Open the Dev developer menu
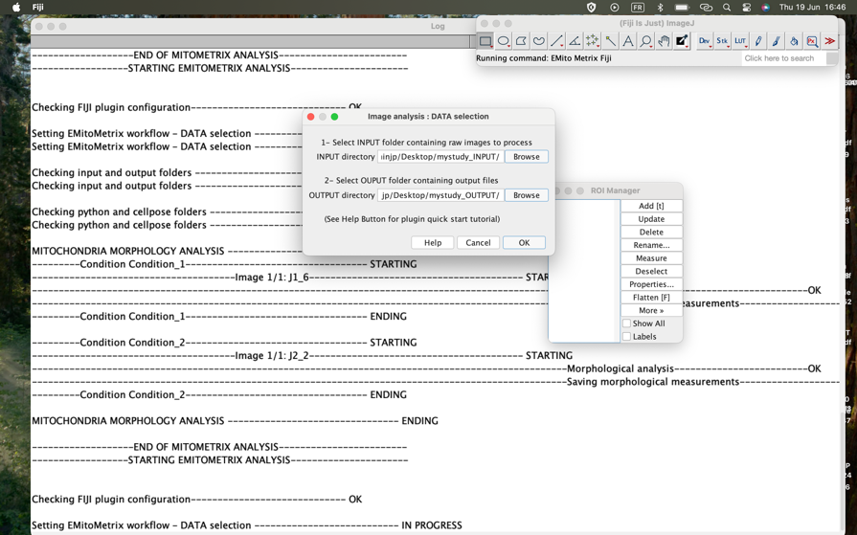Viewport: 857px width, 535px height. pyautogui.click(x=705, y=41)
